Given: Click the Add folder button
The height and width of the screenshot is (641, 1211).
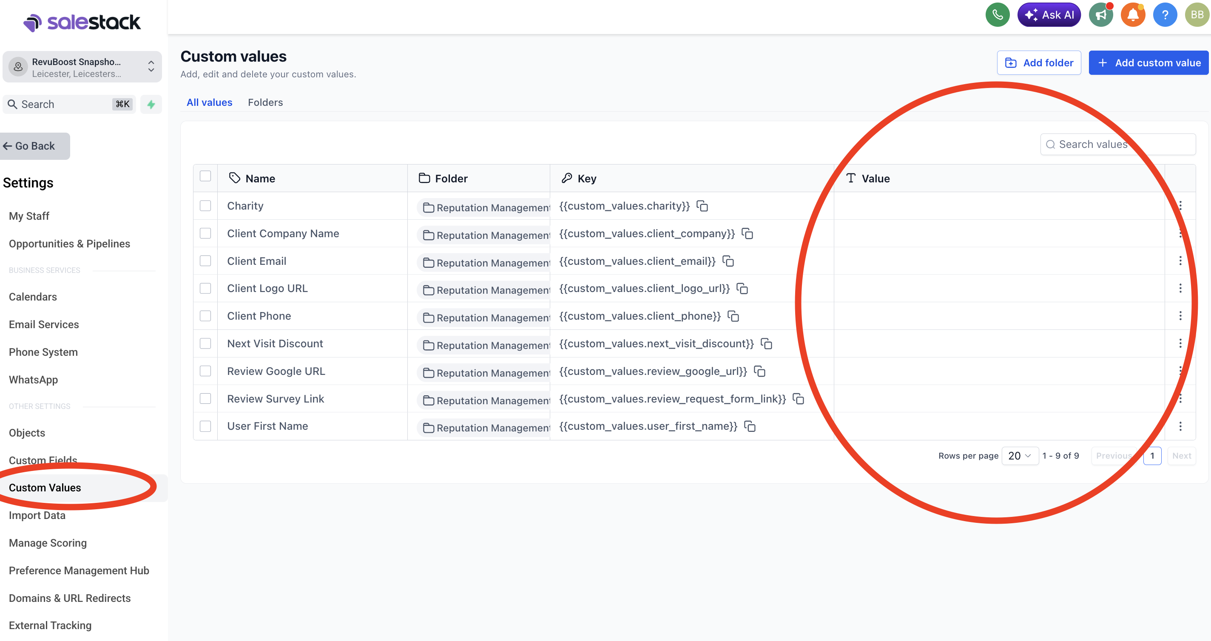Looking at the screenshot, I should [x=1039, y=63].
